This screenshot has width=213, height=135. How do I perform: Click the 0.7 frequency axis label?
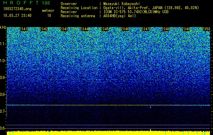[3, 111]
